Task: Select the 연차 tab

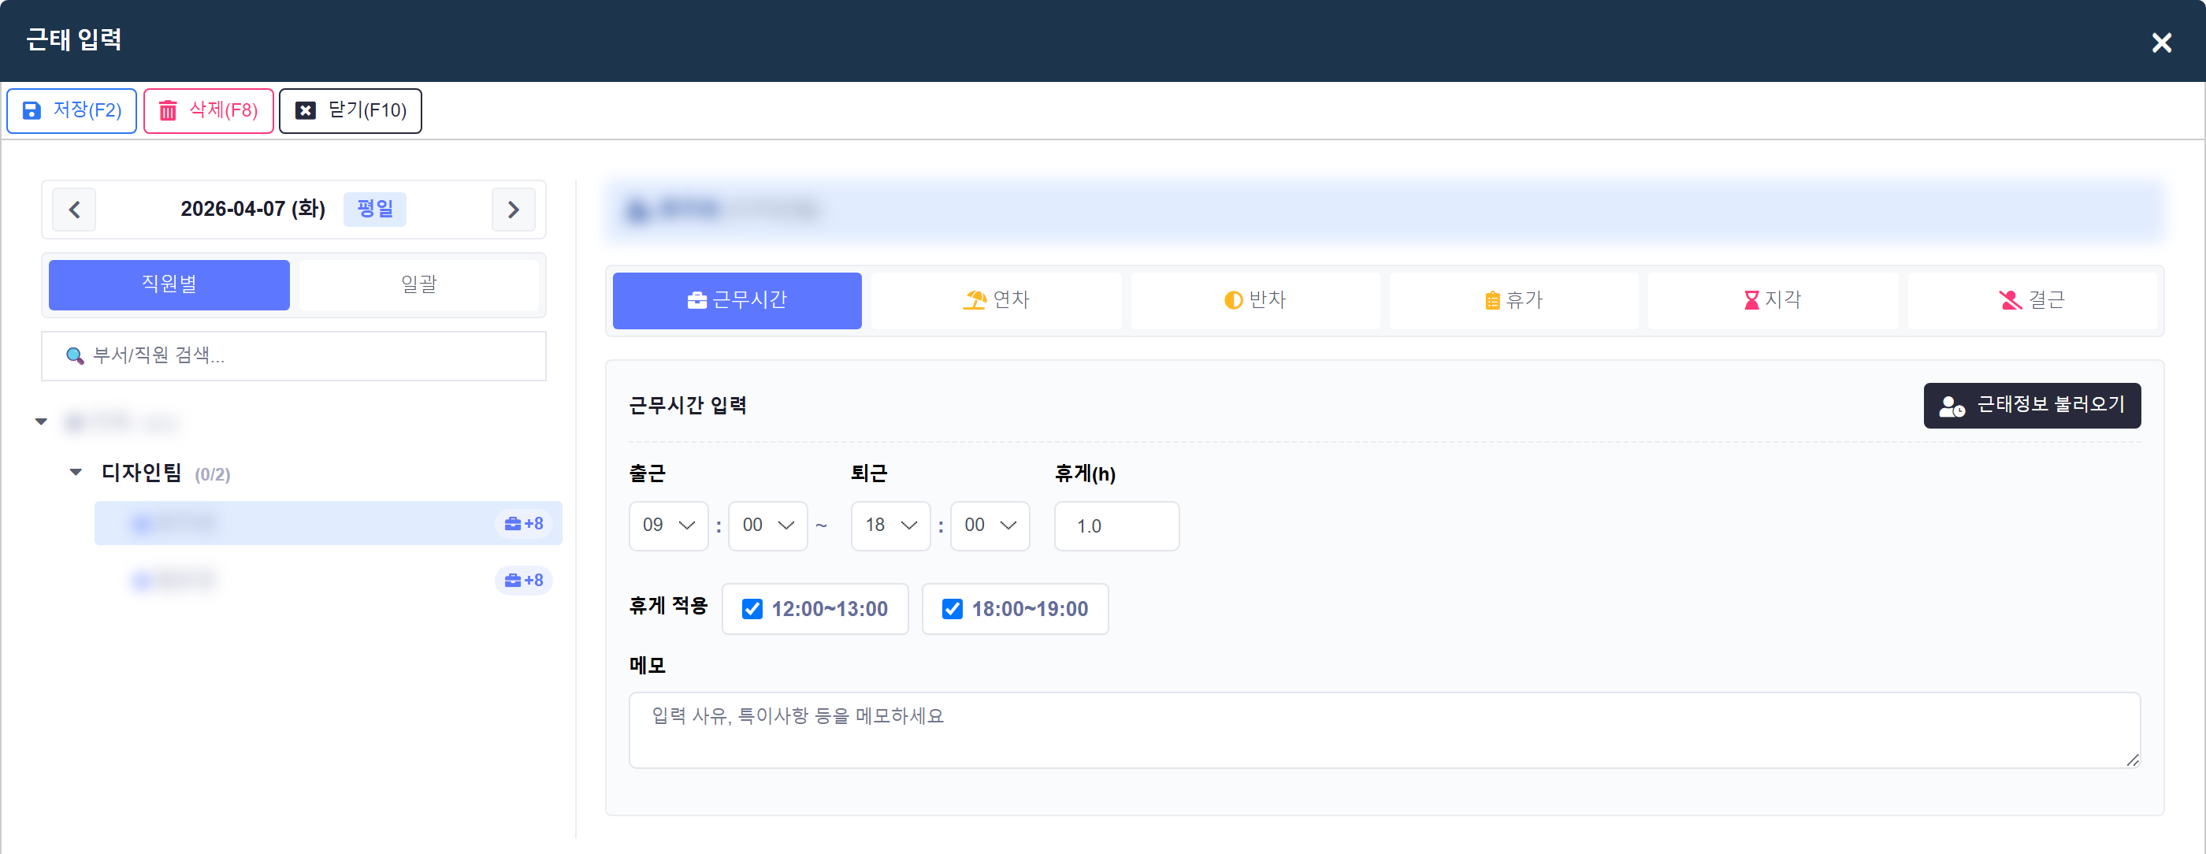Action: point(996,301)
